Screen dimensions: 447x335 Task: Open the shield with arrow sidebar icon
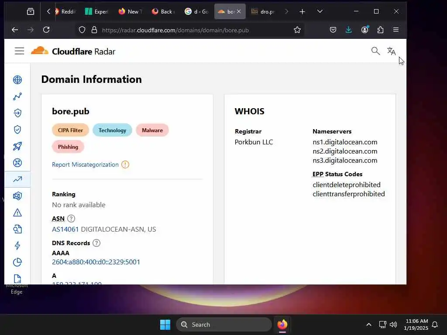(x=17, y=113)
